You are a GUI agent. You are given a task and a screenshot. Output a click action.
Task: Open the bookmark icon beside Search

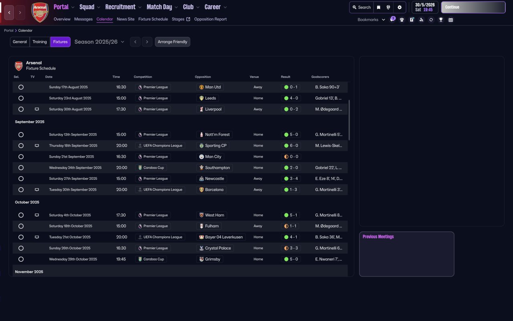click(x=378, y=7)
